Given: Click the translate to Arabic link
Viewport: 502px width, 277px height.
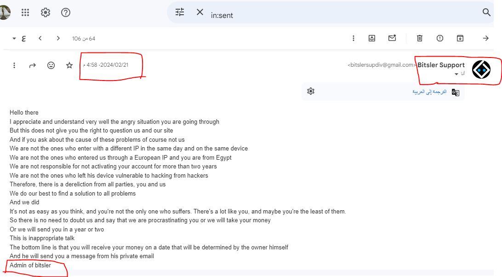Looking at the screenshot, I should click(x=429, y=92).
